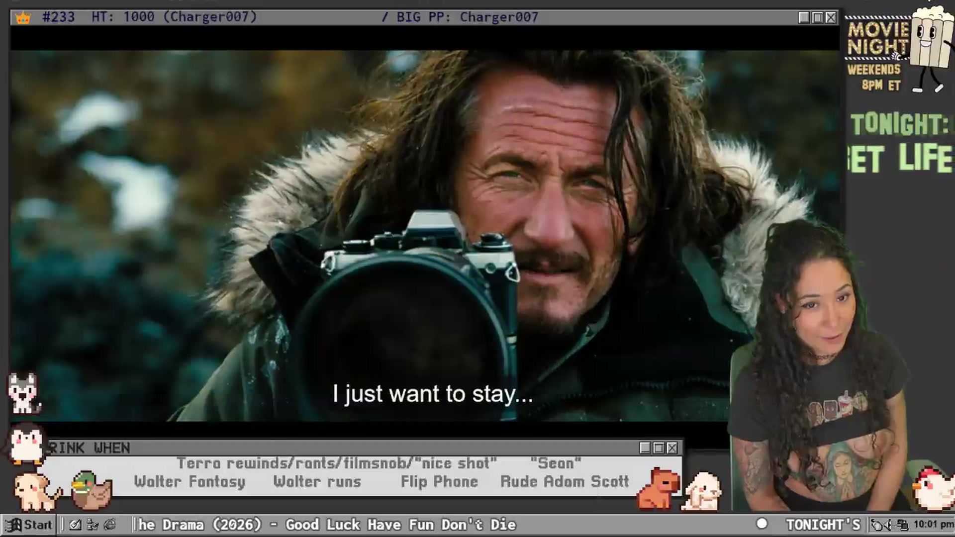Click the pixel penguin icon

pos(26,444)
